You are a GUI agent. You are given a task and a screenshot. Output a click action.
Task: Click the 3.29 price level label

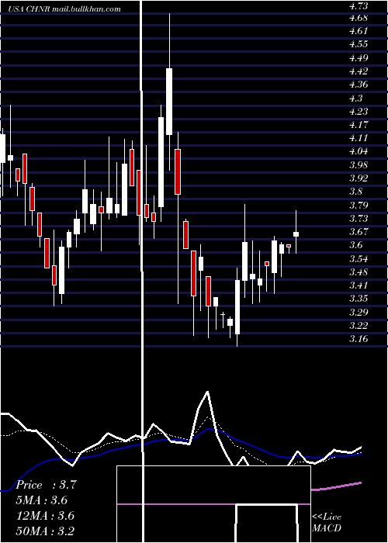(358, 313)
